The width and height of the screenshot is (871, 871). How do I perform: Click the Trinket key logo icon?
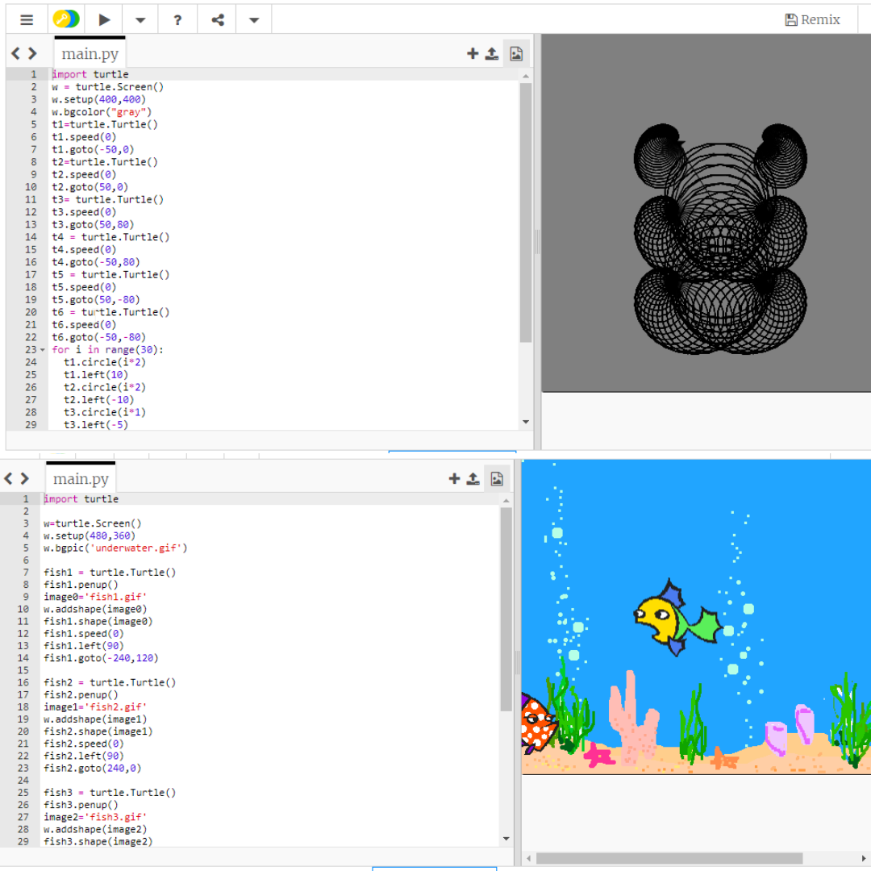(66, 19)
